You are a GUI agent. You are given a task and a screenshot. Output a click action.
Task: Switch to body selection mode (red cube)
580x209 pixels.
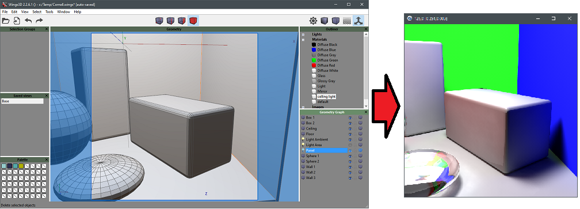193,21
